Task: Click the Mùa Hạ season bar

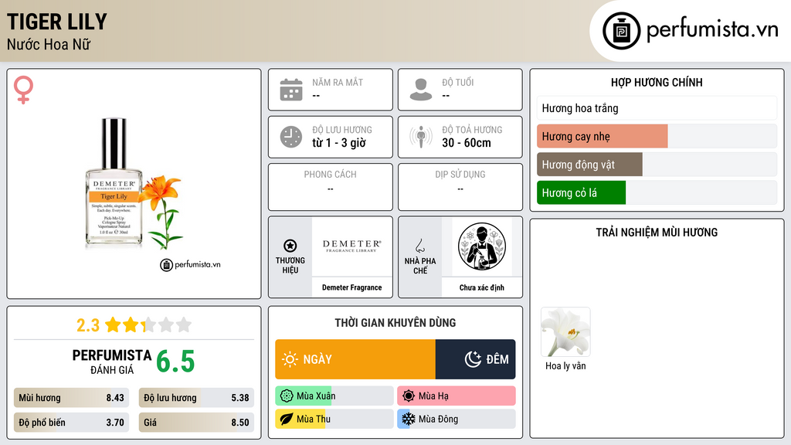Action: (x=457, y=396)
